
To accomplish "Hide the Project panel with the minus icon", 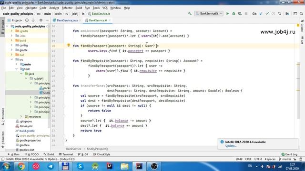I will [47, 20].
